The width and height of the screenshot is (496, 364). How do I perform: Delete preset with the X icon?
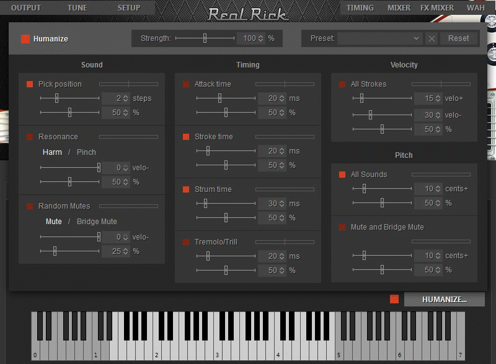click(432, 38)
